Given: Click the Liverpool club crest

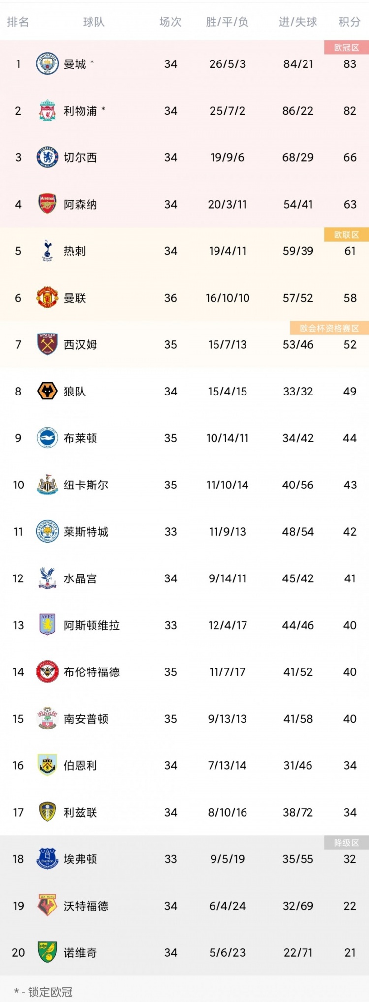Looking at the screenshot, I should [47, 111].
